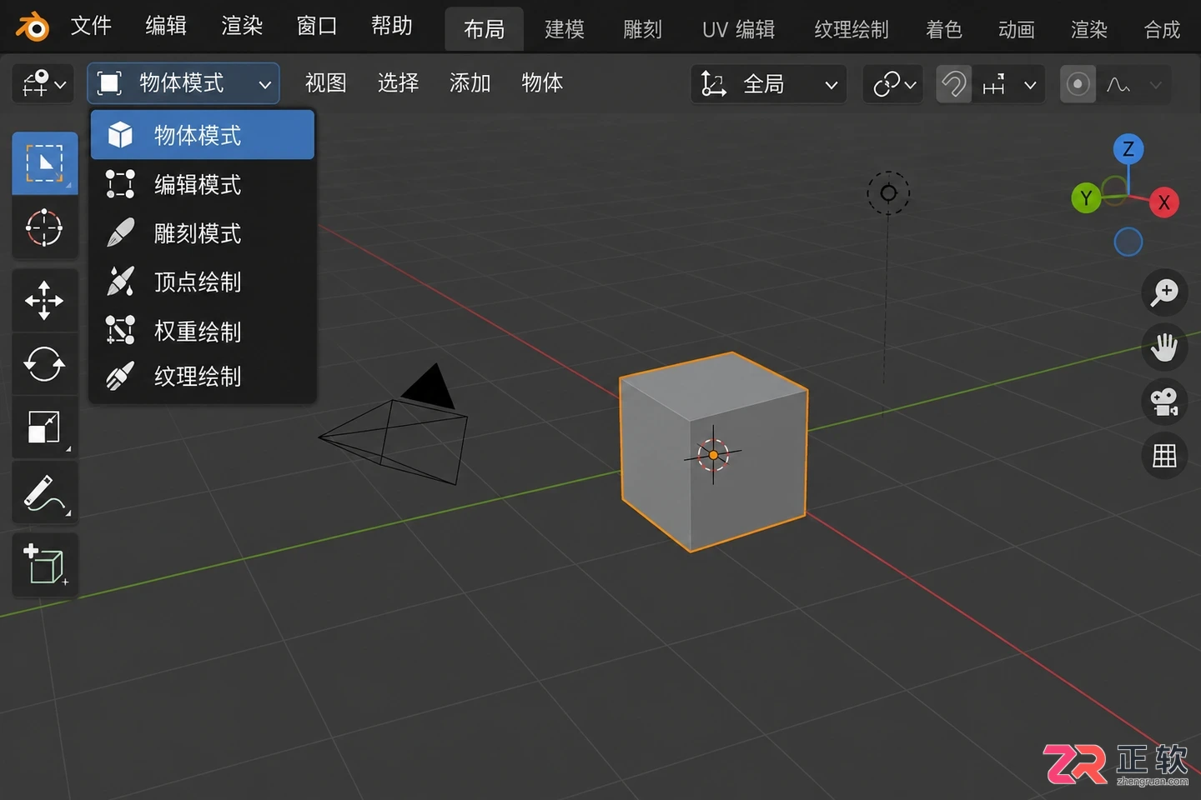1201x800 pixels.
Task: Choose 雕刻模式 from the mode list
Action: click(x=203, y=232)
